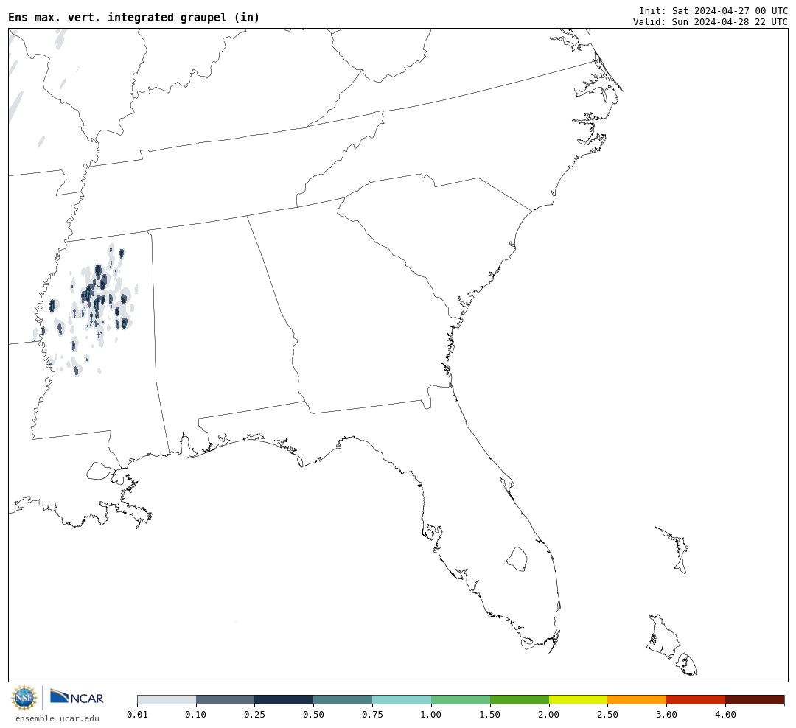This screenshot has height=728, width=796.
Task: Open the ensemble.ucar.edu link text
Action: pos(57,718)
